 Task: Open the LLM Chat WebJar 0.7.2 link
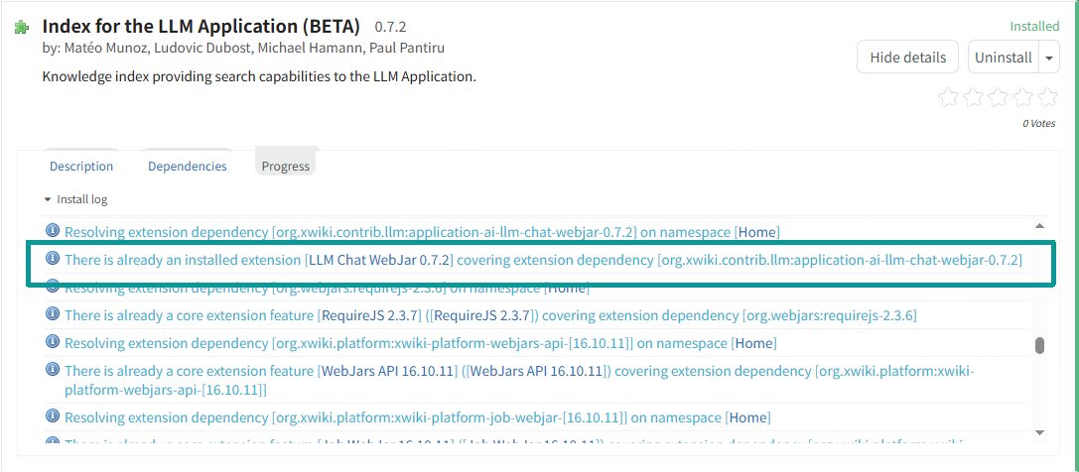(x=380, y=260)
